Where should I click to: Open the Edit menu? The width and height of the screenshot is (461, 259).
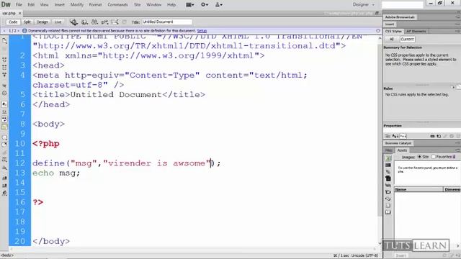[x=31, y=5]
